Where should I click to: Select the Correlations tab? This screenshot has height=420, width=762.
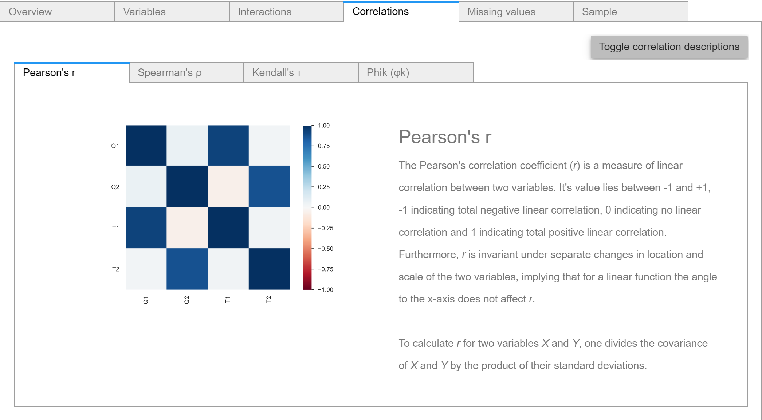(401, 12)
